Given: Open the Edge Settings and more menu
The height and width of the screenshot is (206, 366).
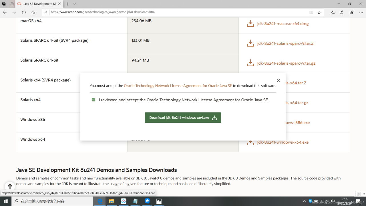Looking at the screenshot, I should 361,12.
